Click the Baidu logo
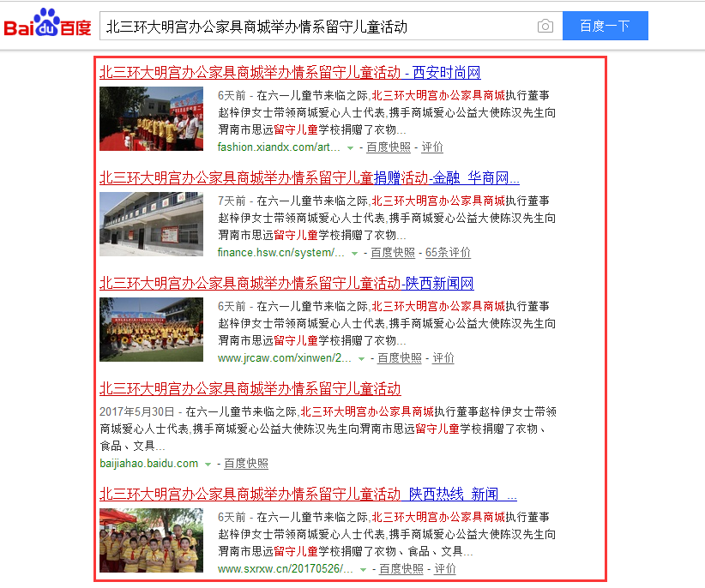 47,23
